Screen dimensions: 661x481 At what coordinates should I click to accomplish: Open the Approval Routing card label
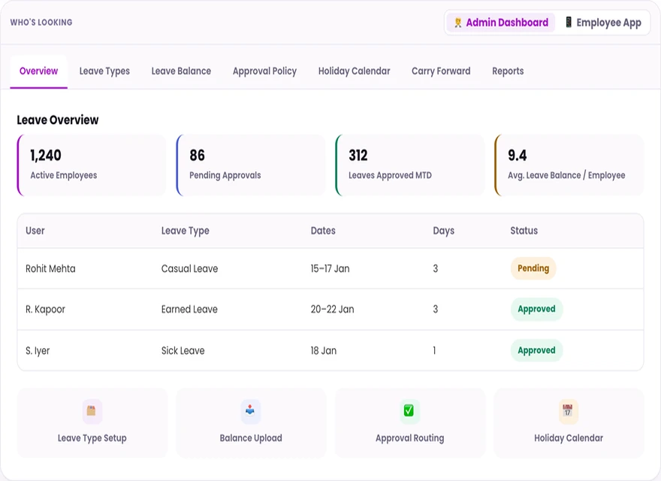(x=410, y=438)
